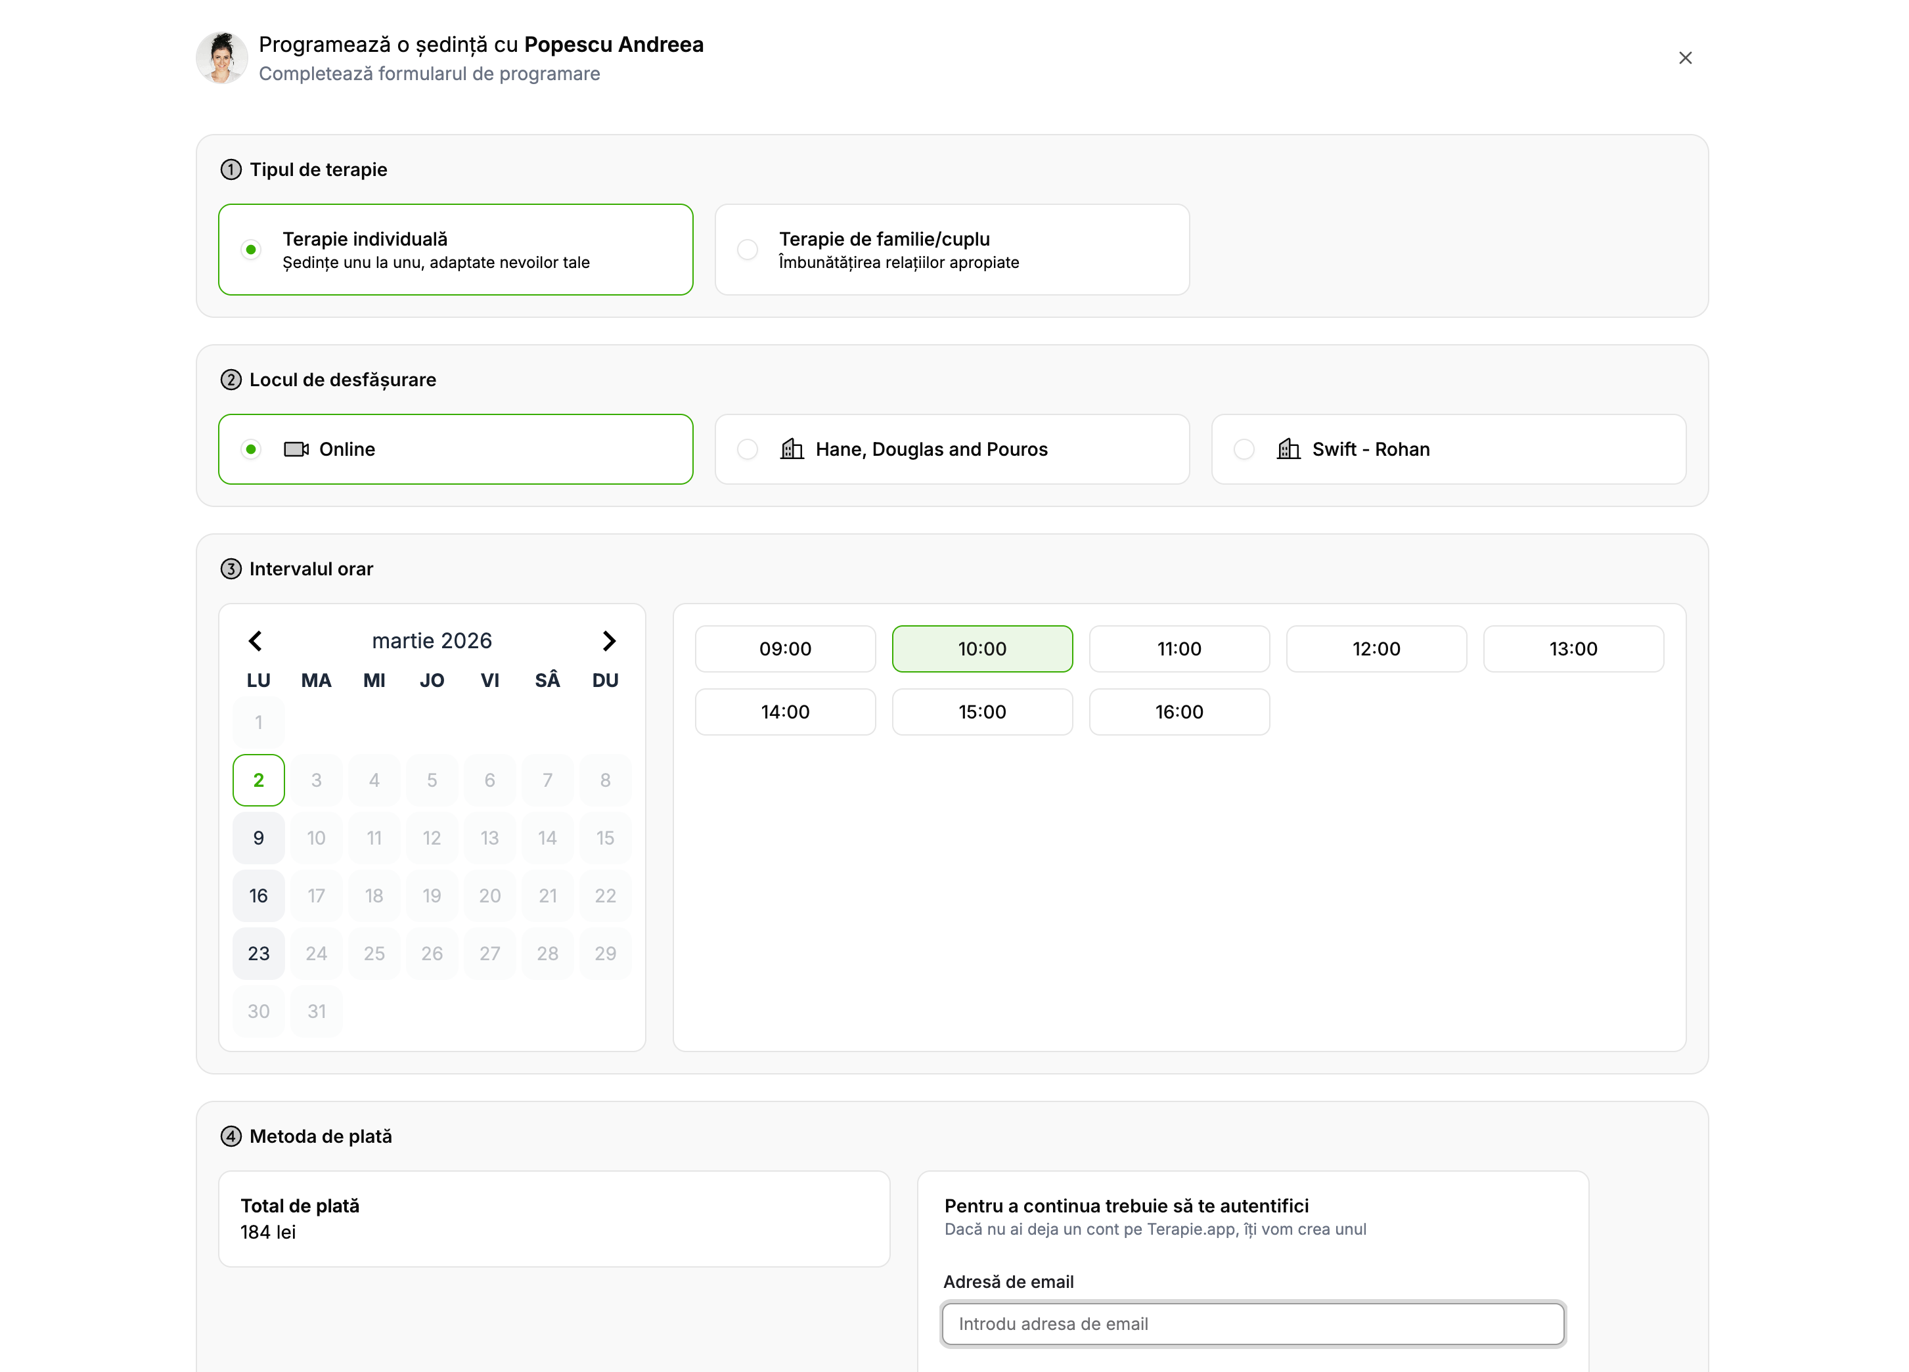This screenshot has width=1909, height=1372.
Task: Advance to next month with right chevron
Action: 608,642
